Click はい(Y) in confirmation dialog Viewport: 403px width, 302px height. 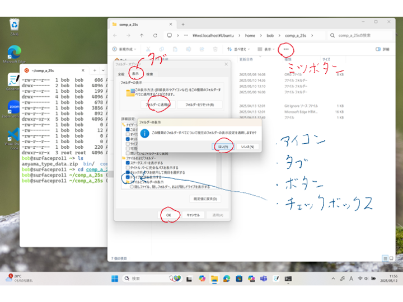click(x=223, y=147)
